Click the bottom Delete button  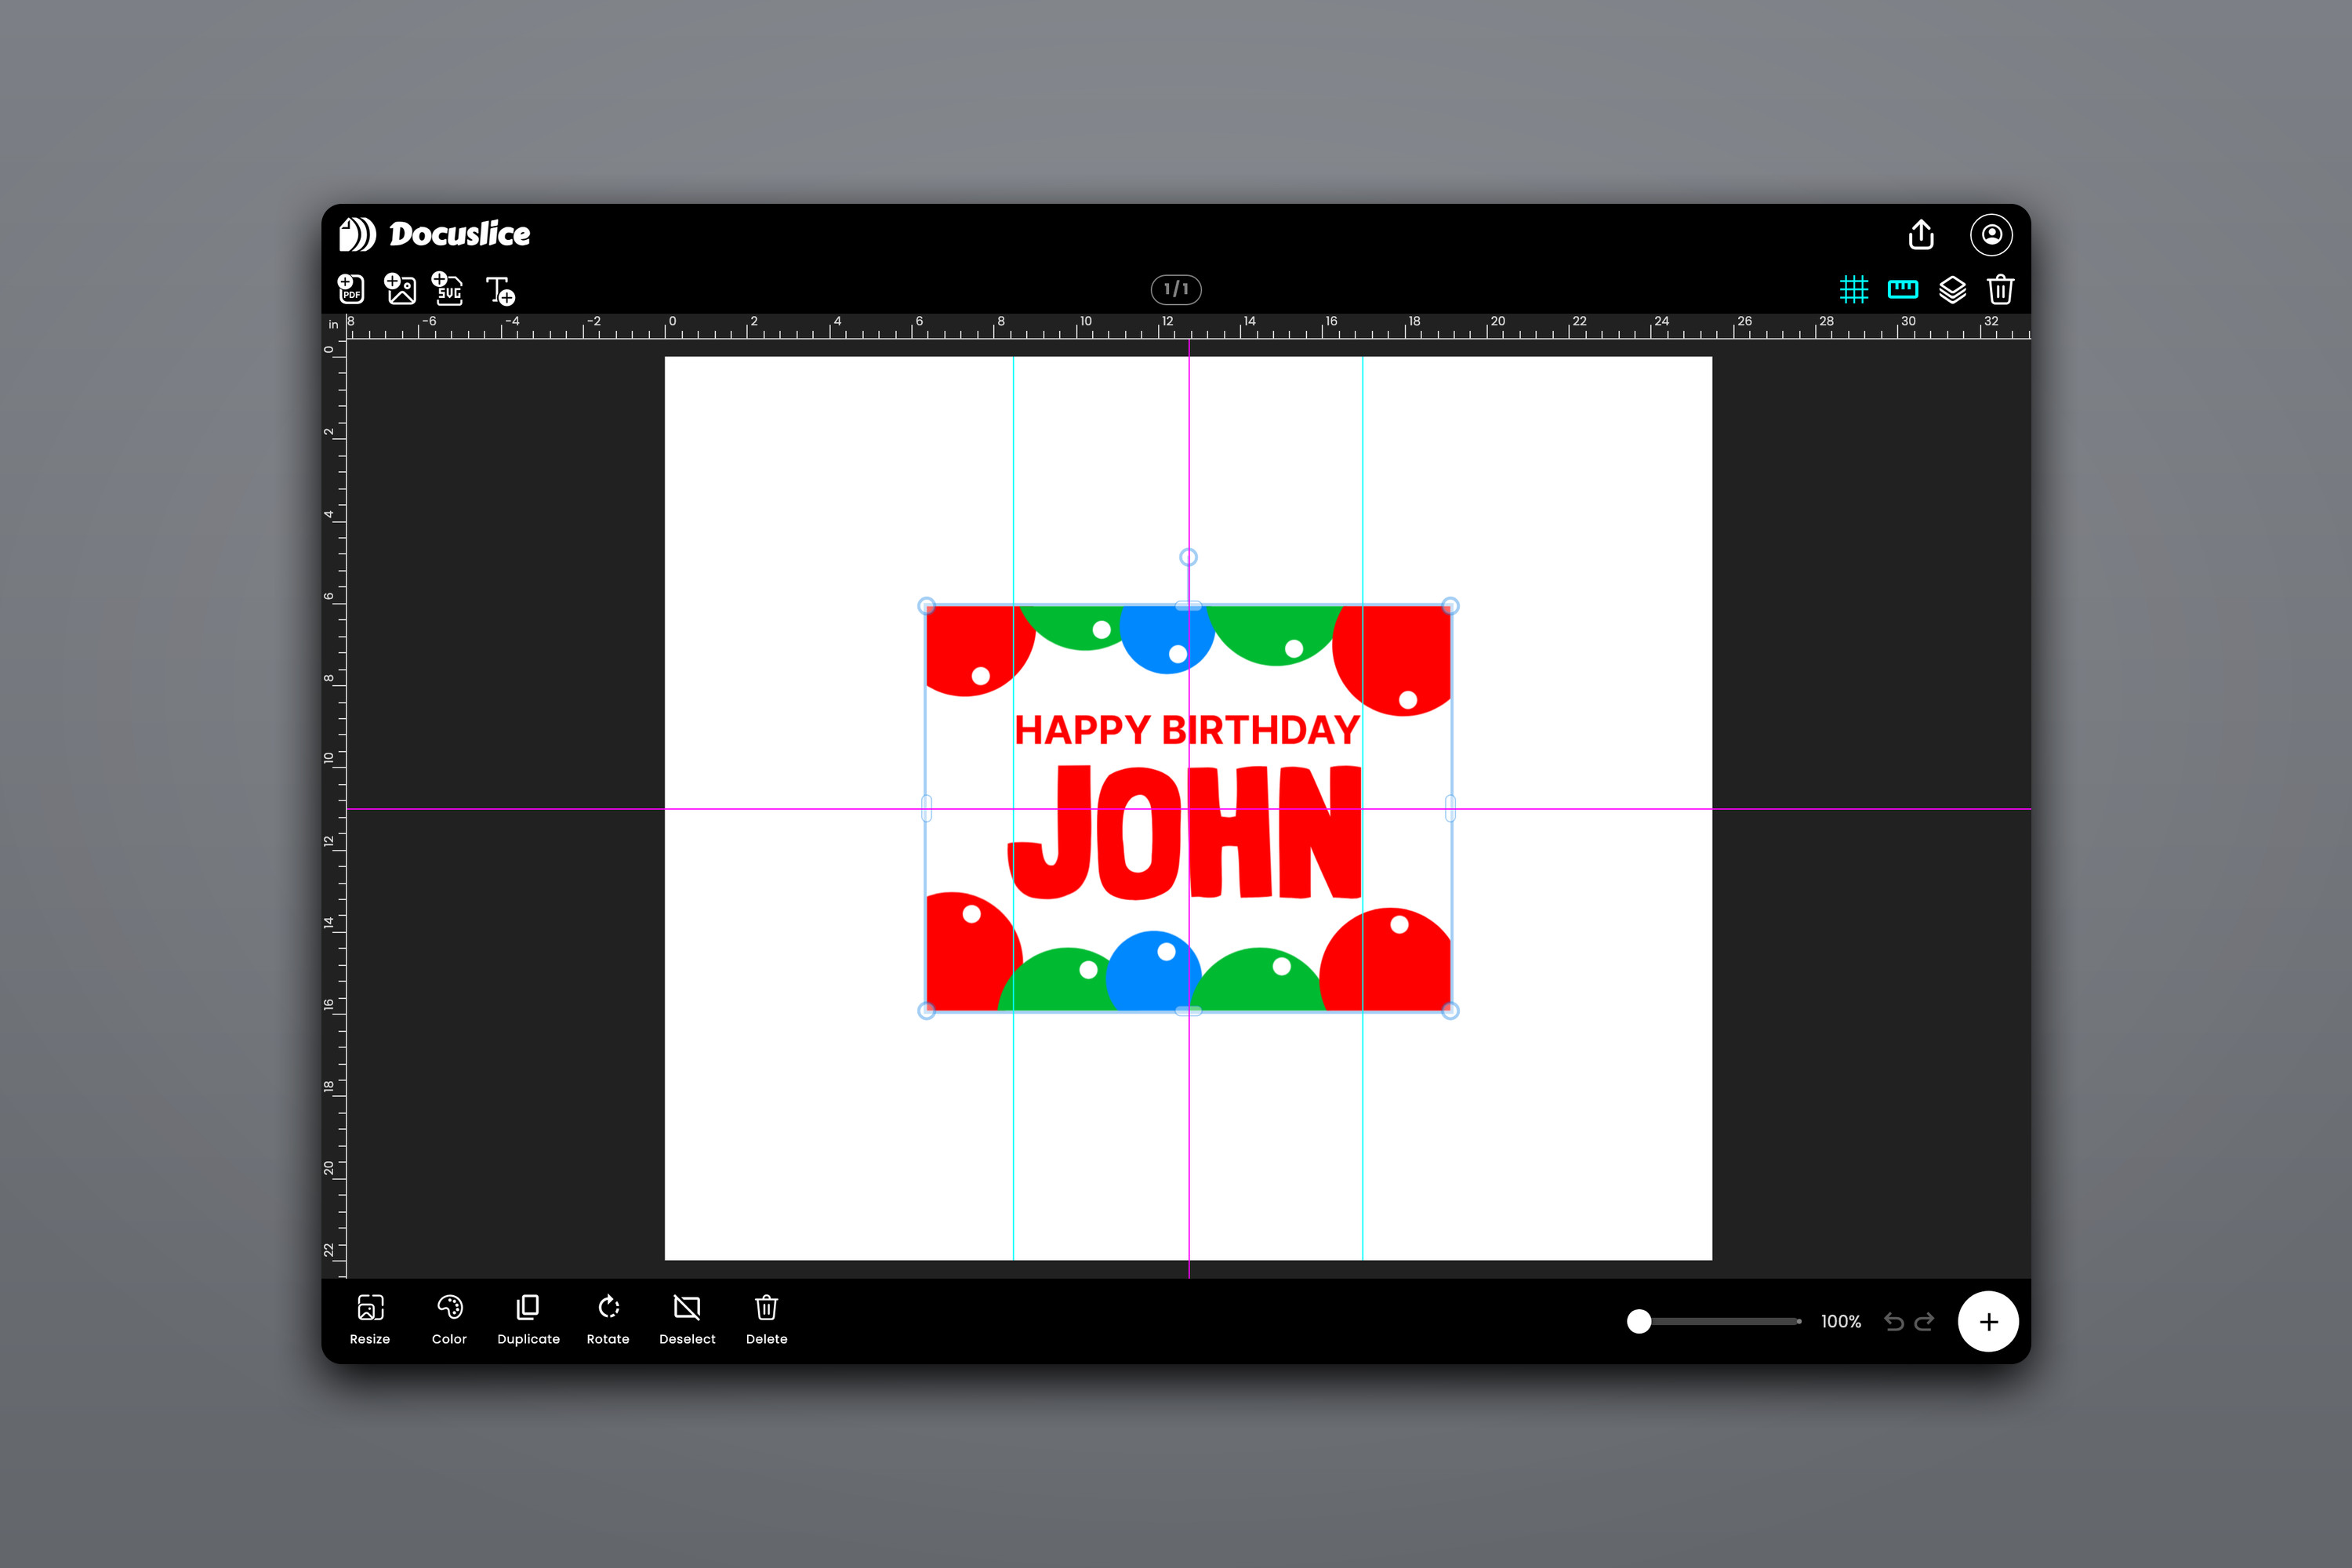point(766,1320)
